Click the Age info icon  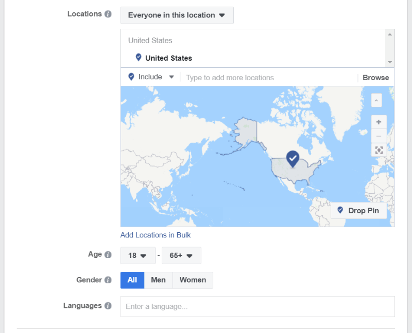108,254
